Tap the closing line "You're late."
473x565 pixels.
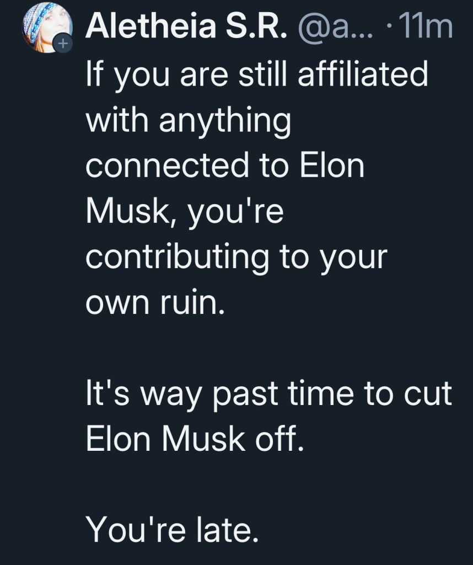(x=171, y=532)
